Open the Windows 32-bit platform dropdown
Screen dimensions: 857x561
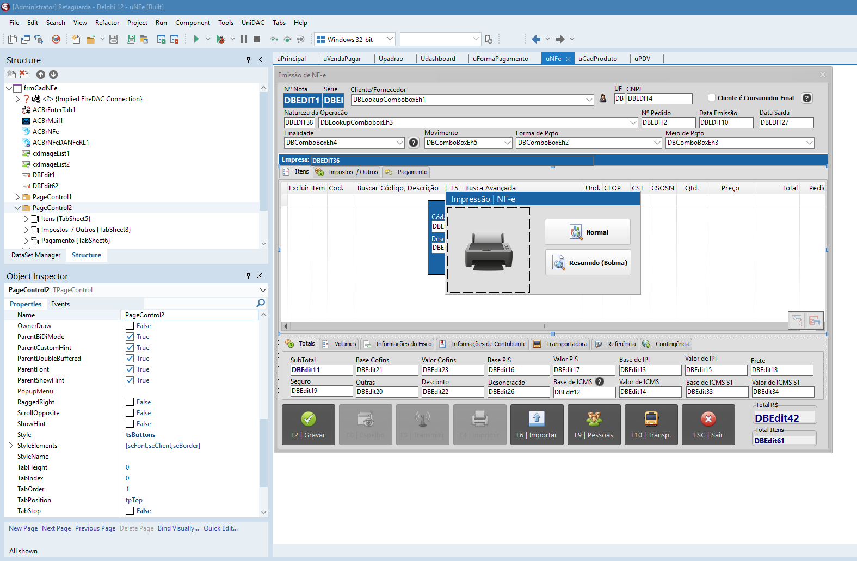coord(390,39)
